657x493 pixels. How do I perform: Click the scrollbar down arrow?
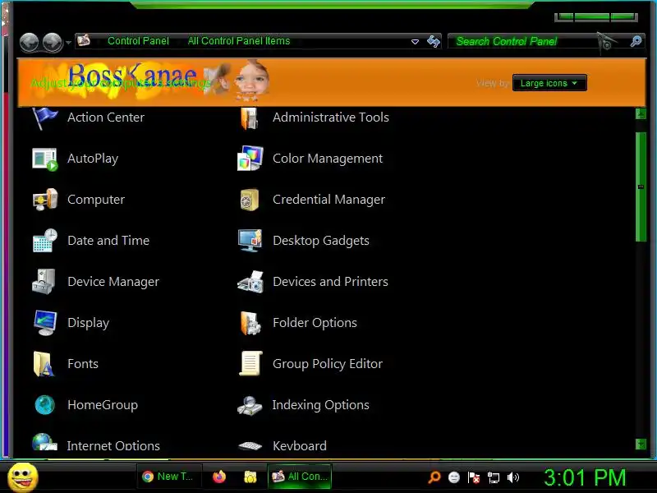[x=641, y=444]
